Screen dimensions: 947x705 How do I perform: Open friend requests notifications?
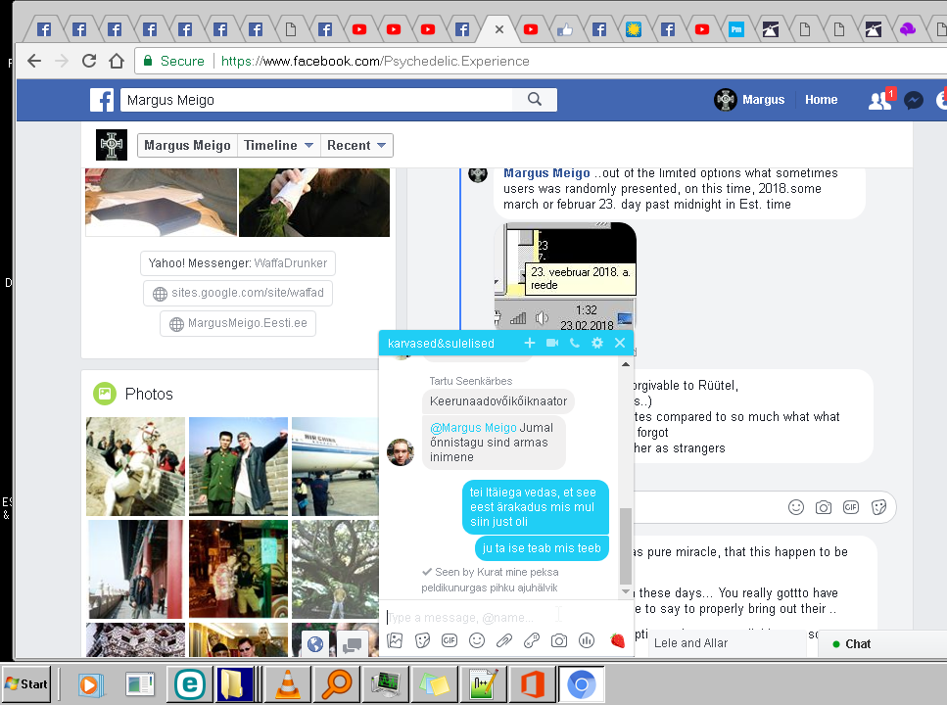[x=880, y=100]
